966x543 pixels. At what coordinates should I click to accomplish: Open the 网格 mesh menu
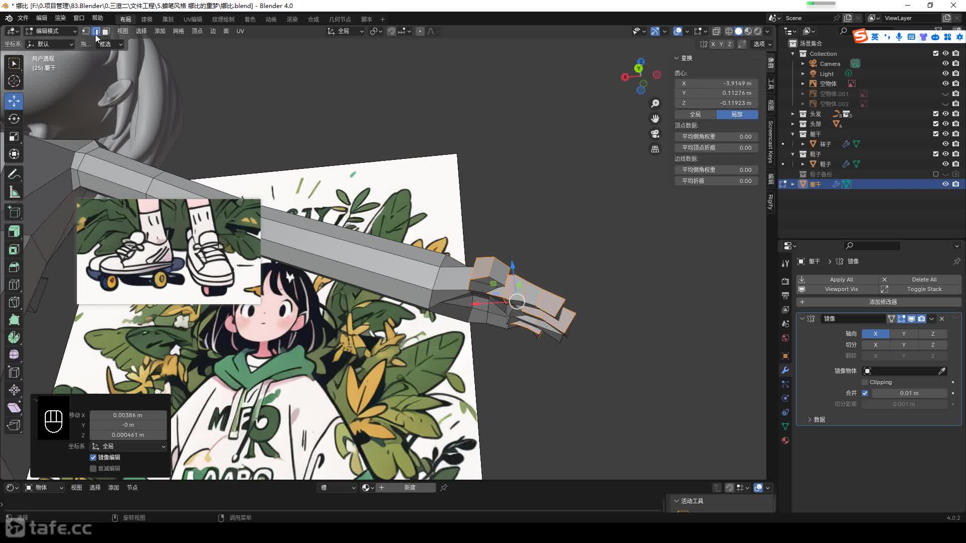pos(178,31)
